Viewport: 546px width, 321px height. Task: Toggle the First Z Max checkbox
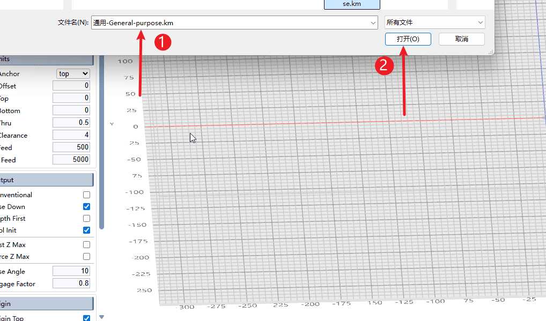tap(86, 245)
